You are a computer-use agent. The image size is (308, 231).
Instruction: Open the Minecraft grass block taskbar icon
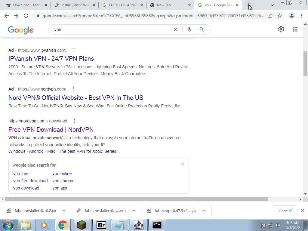click(82, 225)
